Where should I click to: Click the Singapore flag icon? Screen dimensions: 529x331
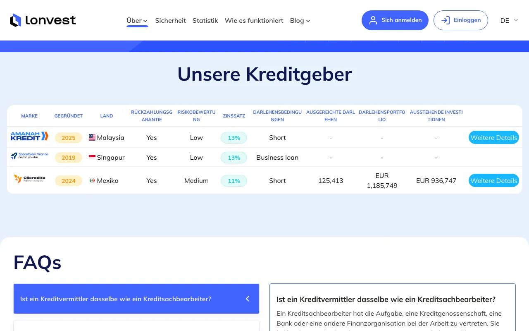tap(92, 157)
